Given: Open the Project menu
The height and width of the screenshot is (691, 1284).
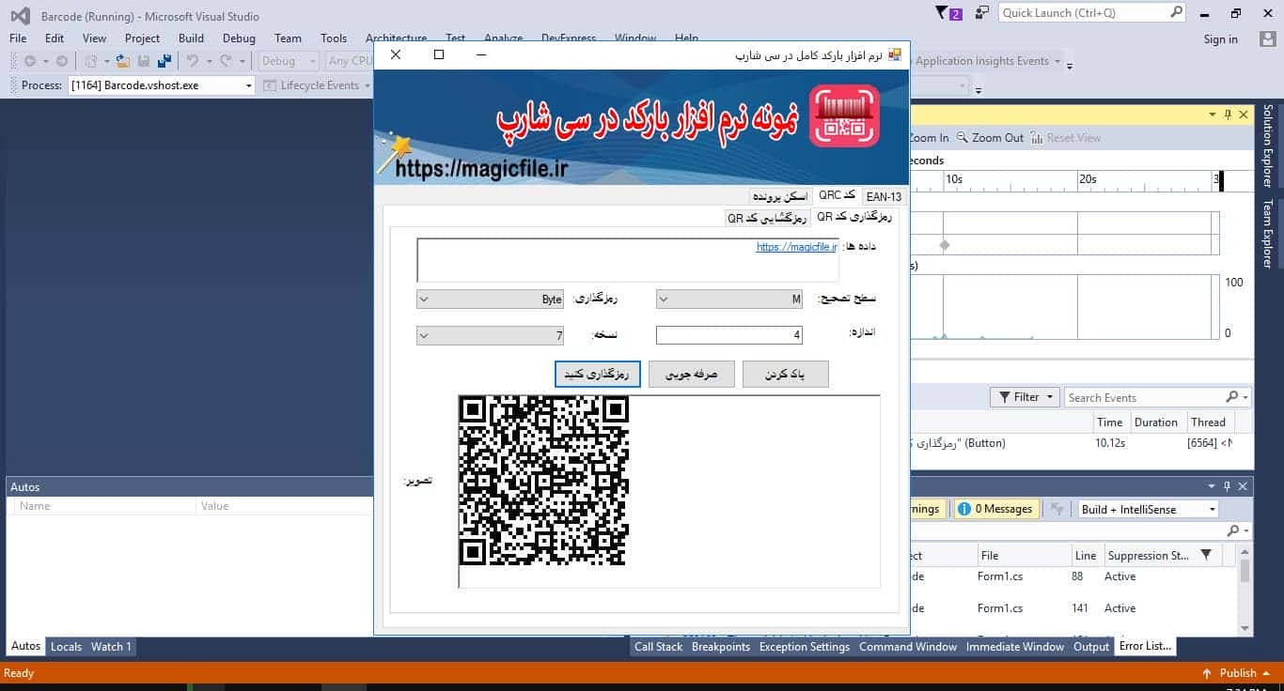Looking at the screenshot, I should (x=142, y=38).
